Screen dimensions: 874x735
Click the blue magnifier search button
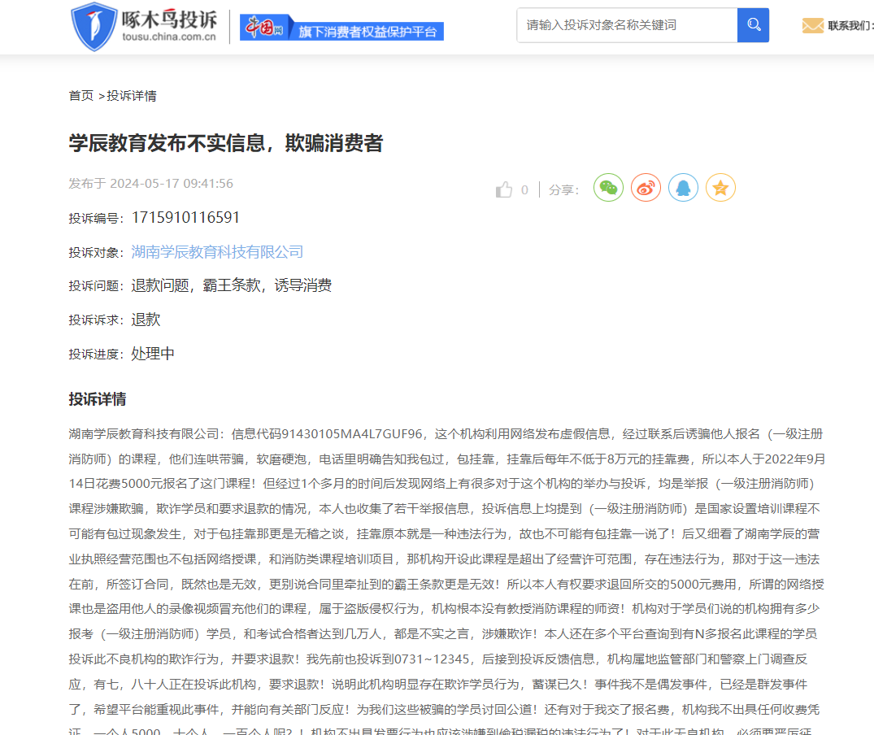pos(753,25)
